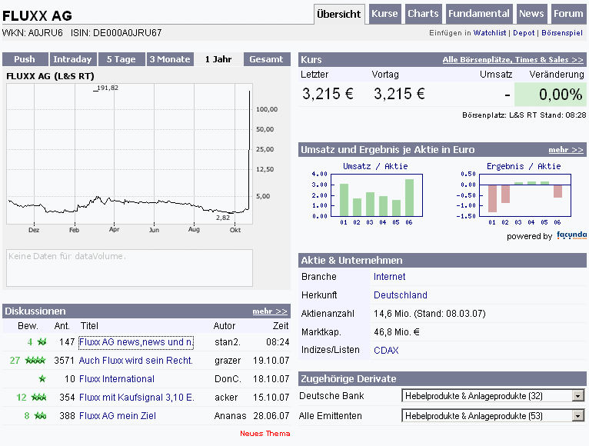This screenshot has width=589, height=446.
Task: Click the chart high label 191,82
Action: click(x=108, y=88)
